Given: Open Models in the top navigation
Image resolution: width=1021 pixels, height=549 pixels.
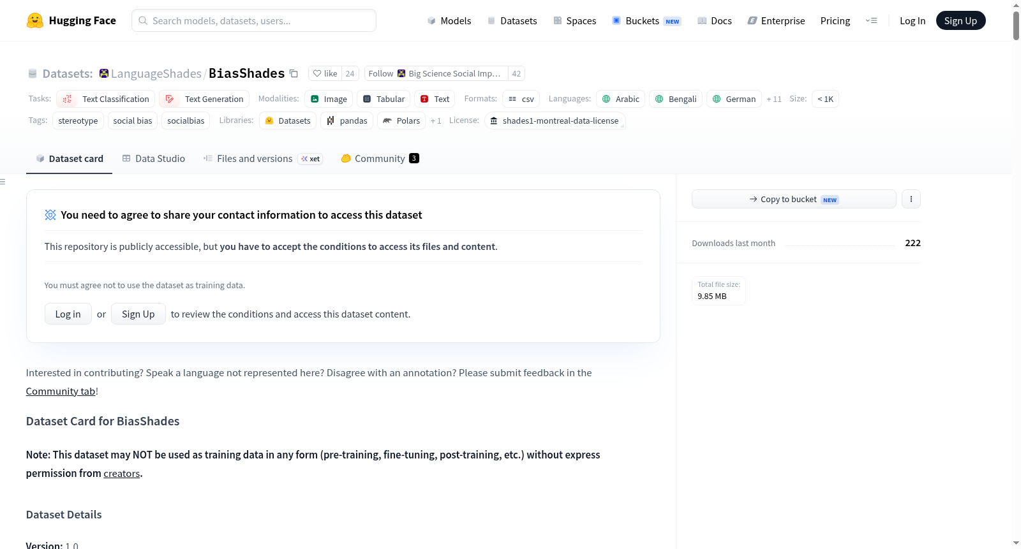Looking at the screenshot, I should coord(449,21).
